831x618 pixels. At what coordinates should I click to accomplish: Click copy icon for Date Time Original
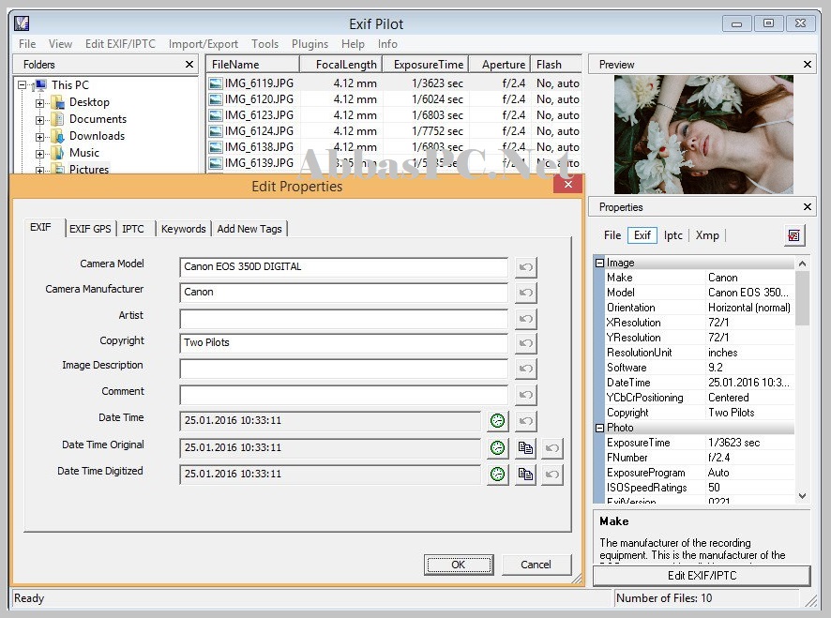525,448
